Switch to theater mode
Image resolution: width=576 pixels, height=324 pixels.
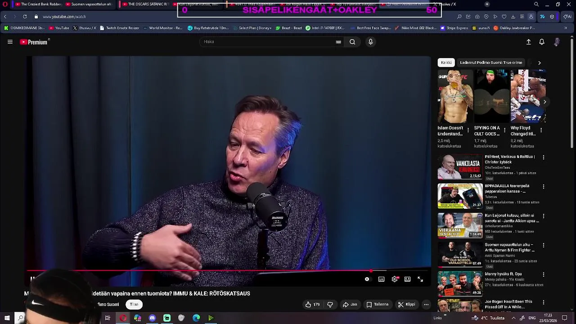tap(407, 279)
